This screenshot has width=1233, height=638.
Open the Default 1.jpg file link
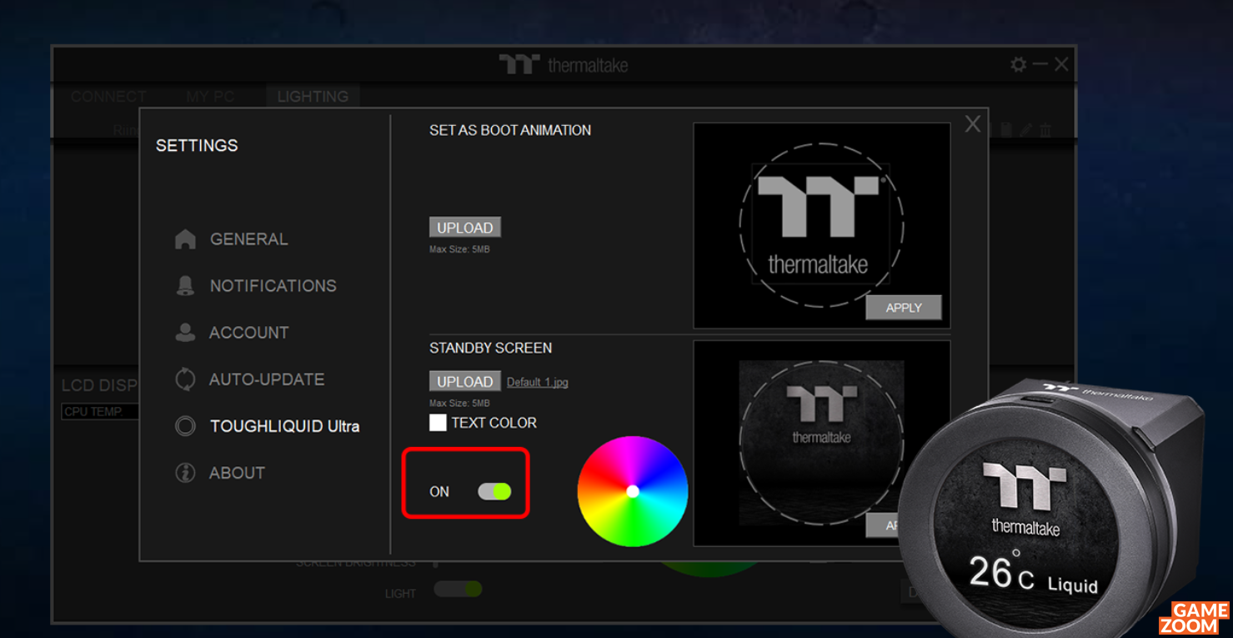tap(538, 382)
